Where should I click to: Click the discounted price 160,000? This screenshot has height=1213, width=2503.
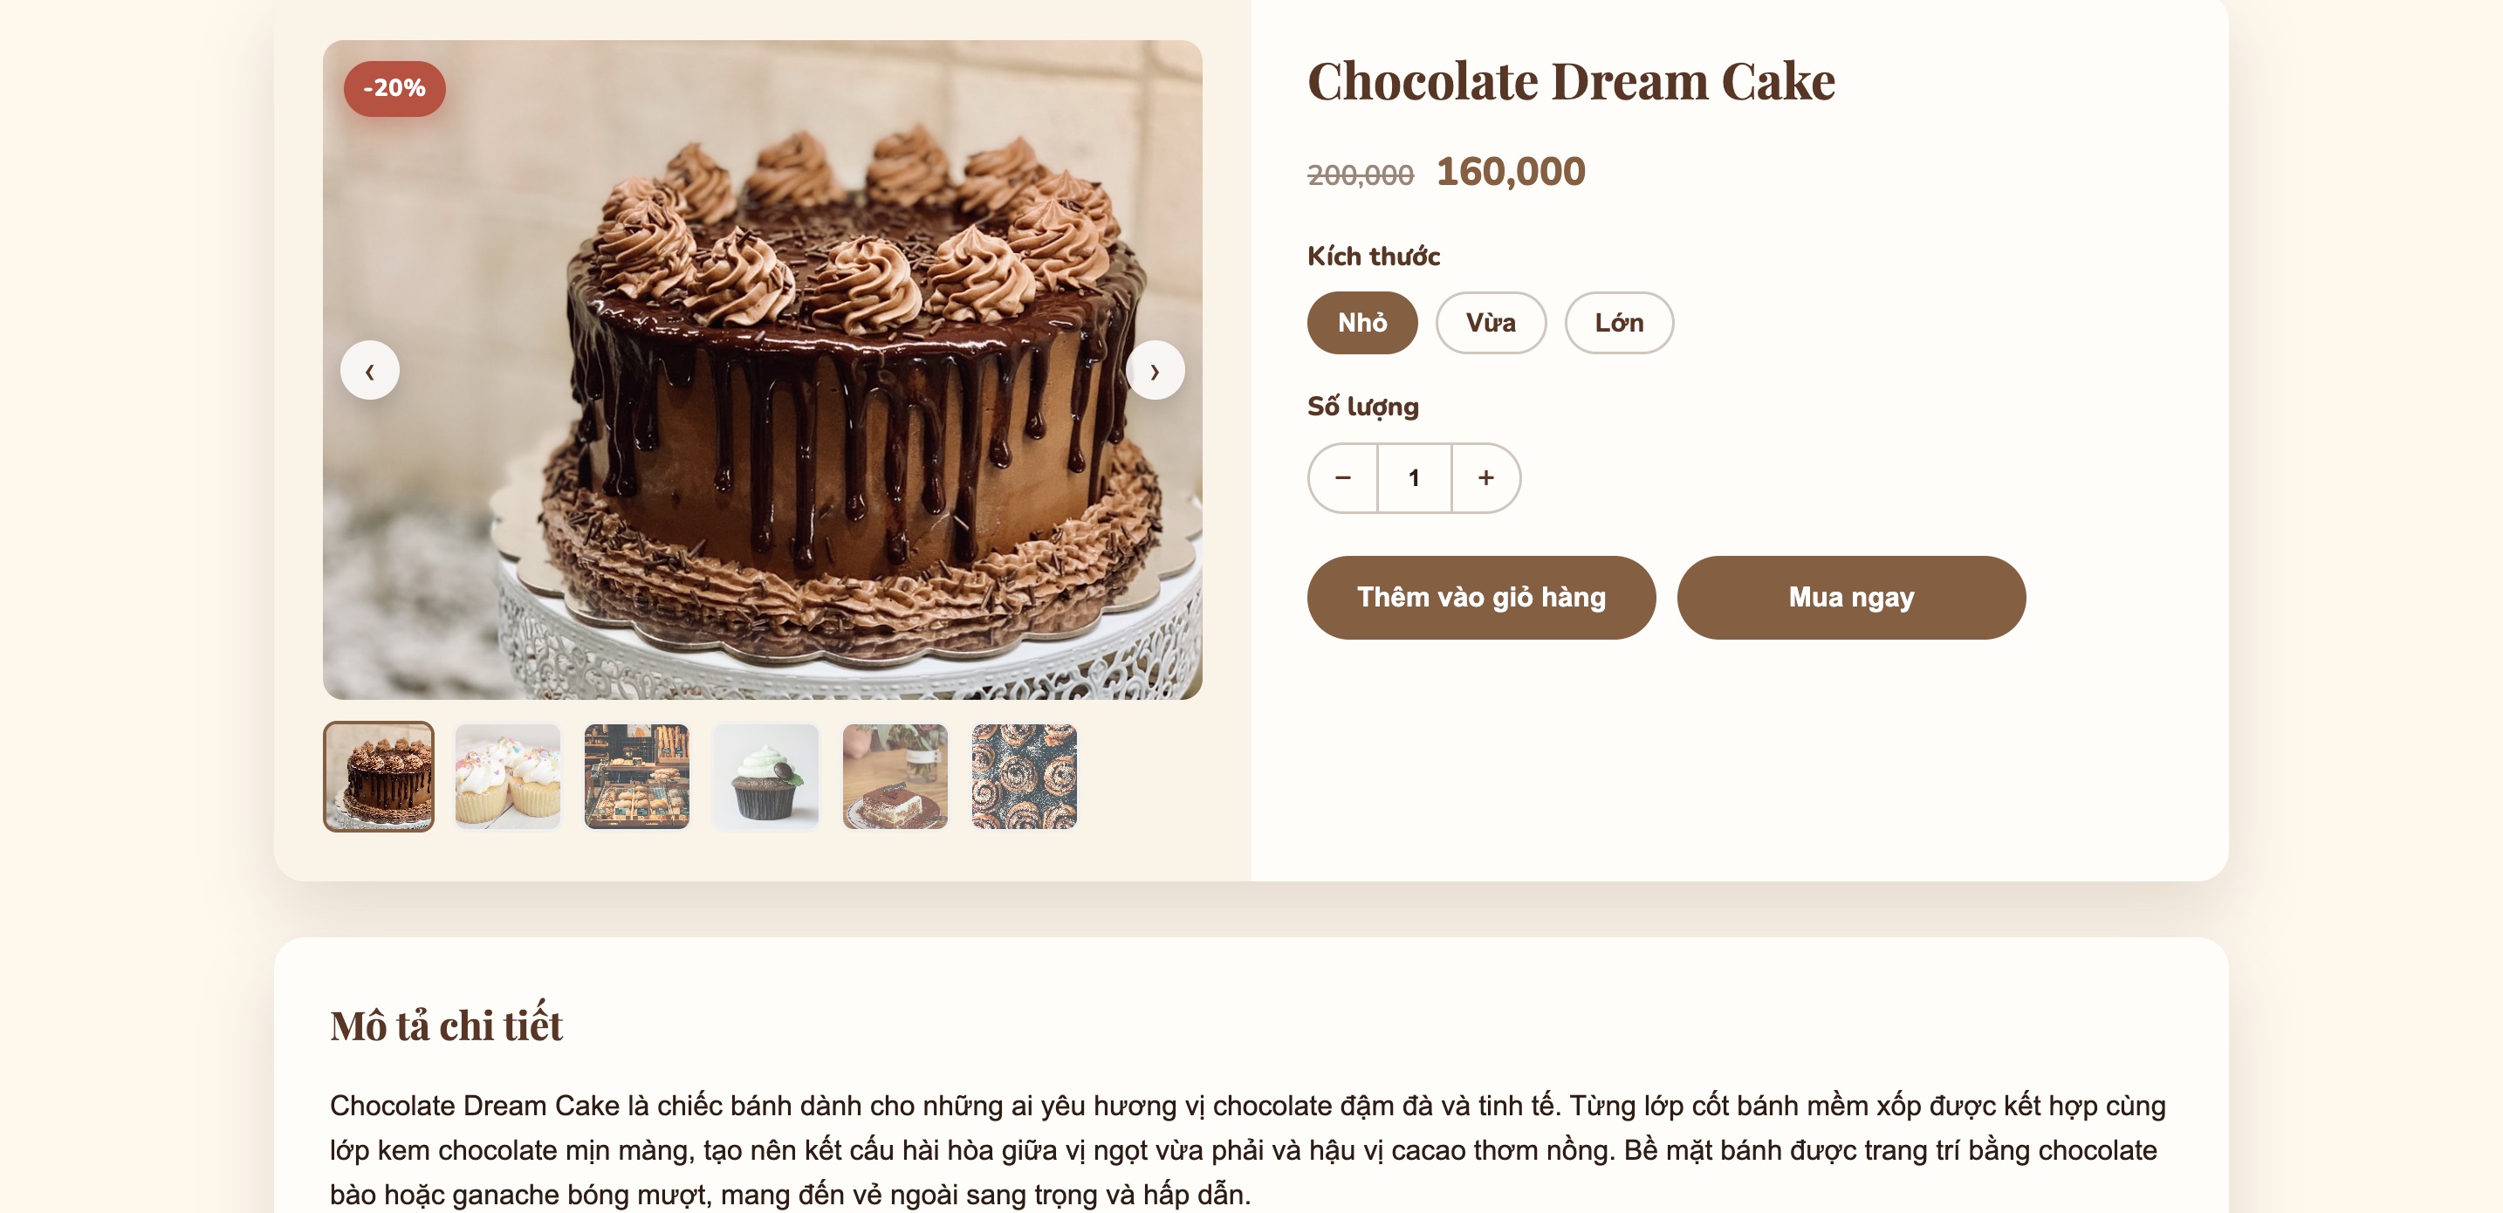click(1511, 172)
